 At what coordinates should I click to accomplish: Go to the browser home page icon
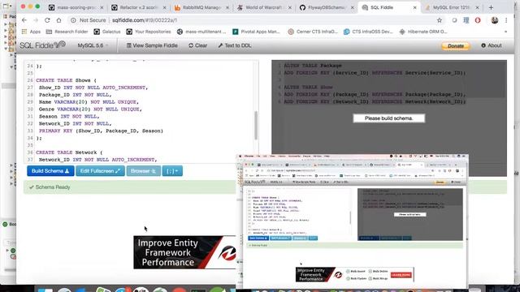58,20
